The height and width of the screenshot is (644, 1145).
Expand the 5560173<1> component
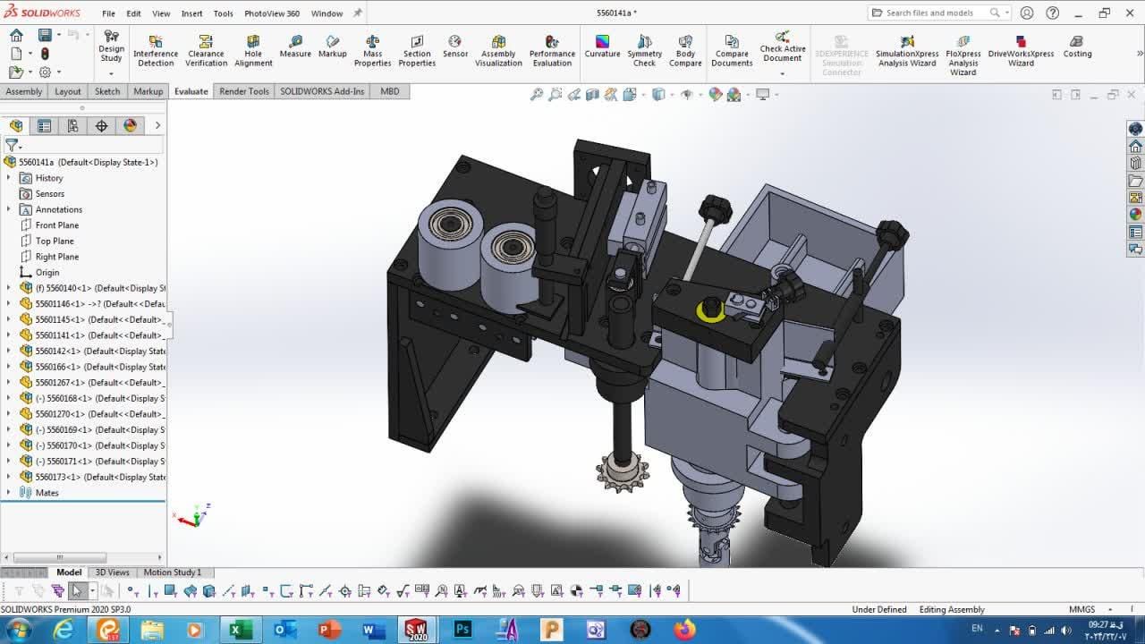tap(9, 477)
